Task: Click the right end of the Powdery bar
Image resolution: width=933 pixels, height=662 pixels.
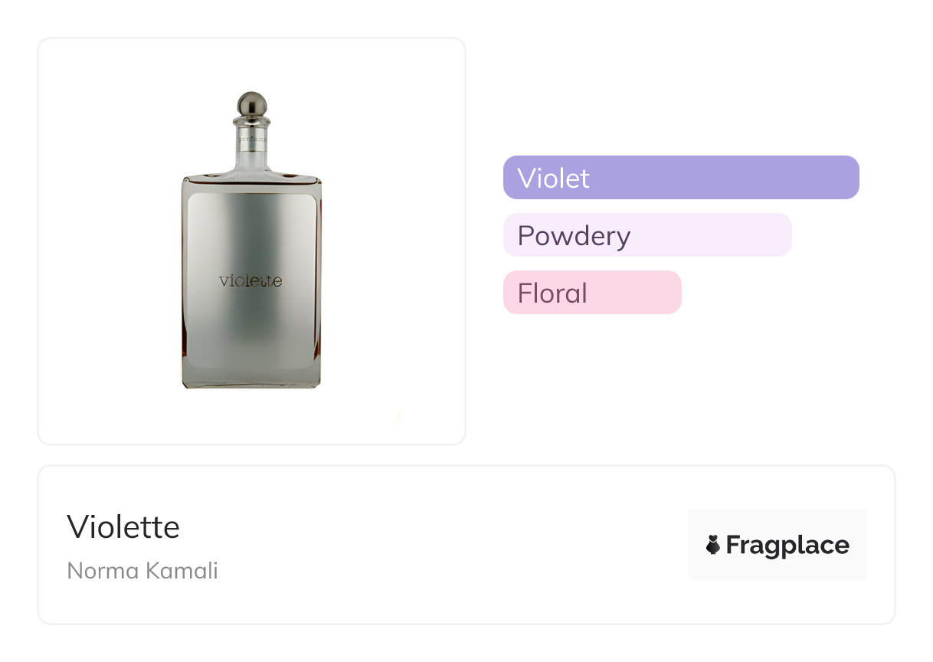Action: 780,235
